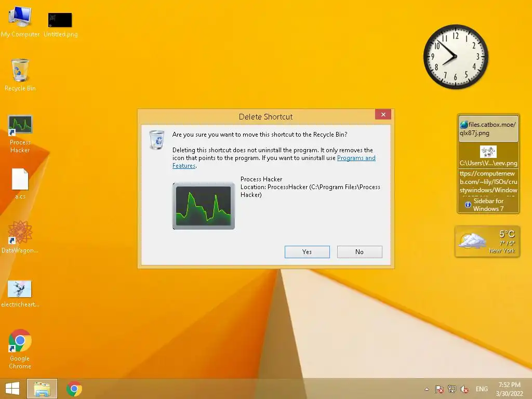Select the DataWagon desktop shortcut
Image resolution: width=532 pixels, height=399 pixels.
[20, 237]
